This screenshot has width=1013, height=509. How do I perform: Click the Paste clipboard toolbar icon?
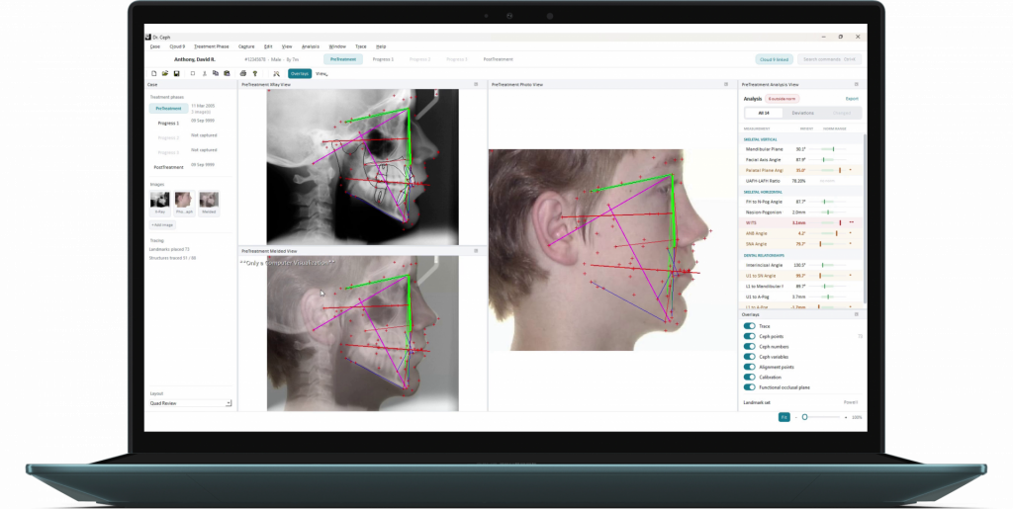click(227, 73)
